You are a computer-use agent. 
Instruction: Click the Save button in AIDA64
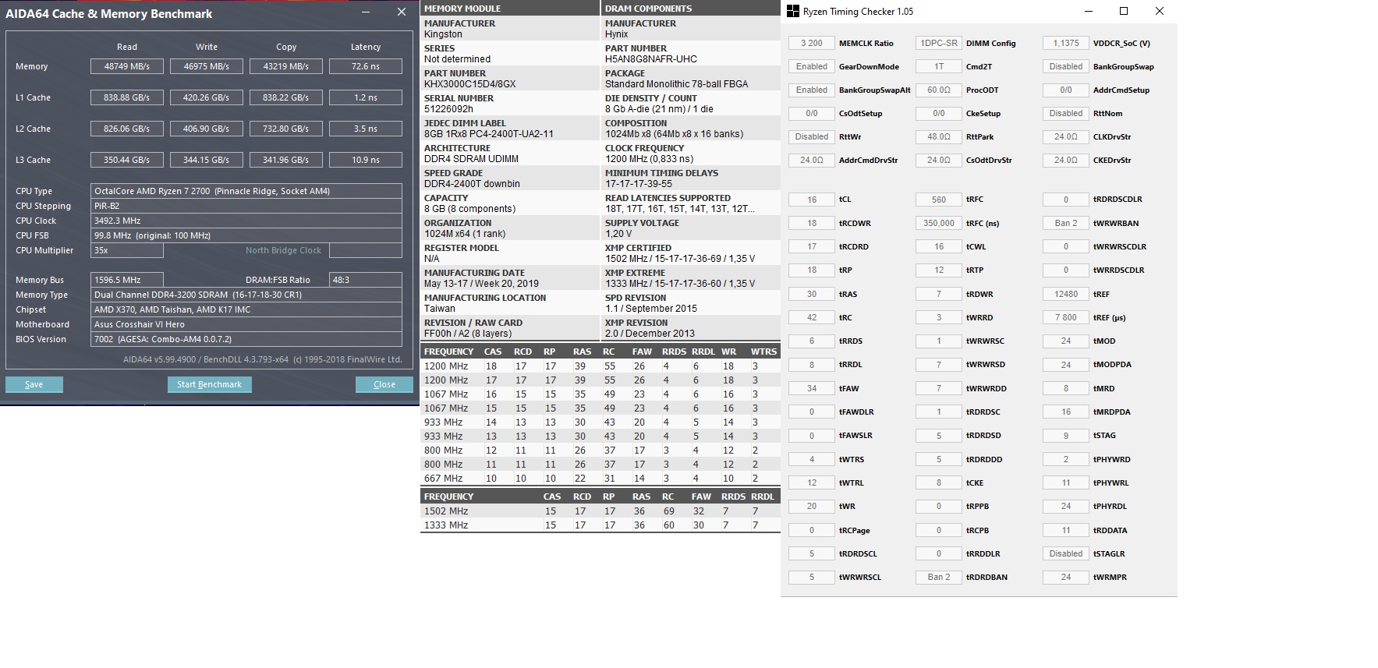point(34,384)
